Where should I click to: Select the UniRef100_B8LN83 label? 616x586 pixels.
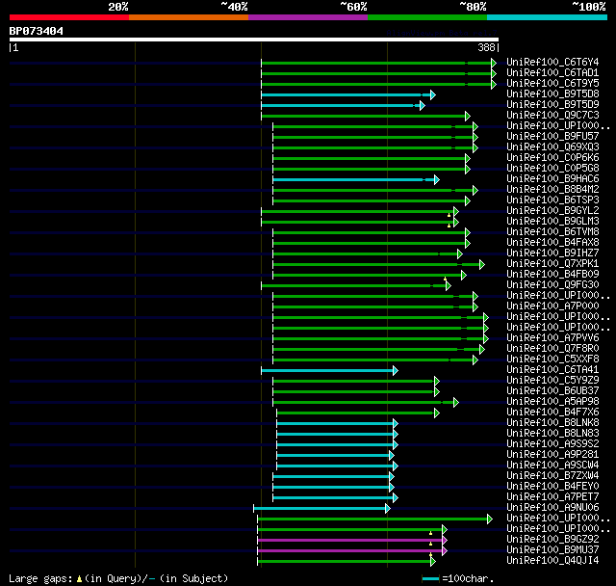(x=552, y=434)
